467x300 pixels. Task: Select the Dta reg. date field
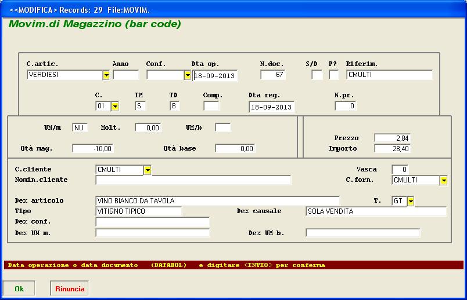tap(271, 107)
